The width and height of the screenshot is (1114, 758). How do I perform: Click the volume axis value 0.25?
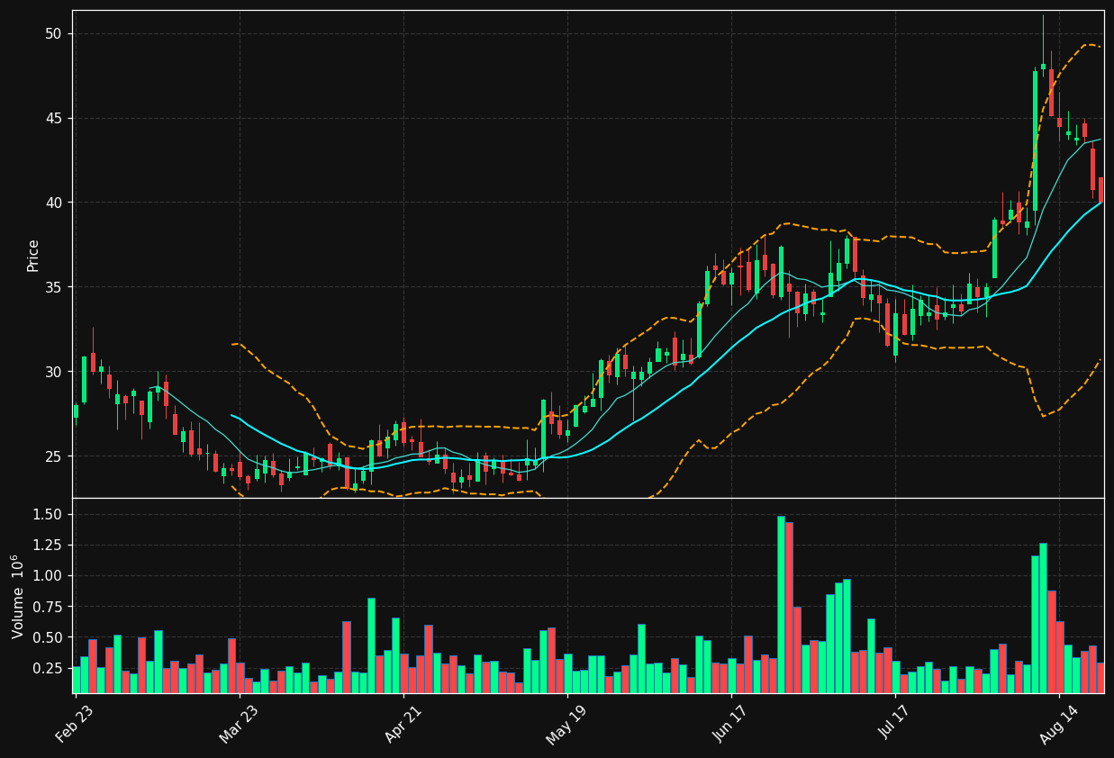(x=50, y=668)
